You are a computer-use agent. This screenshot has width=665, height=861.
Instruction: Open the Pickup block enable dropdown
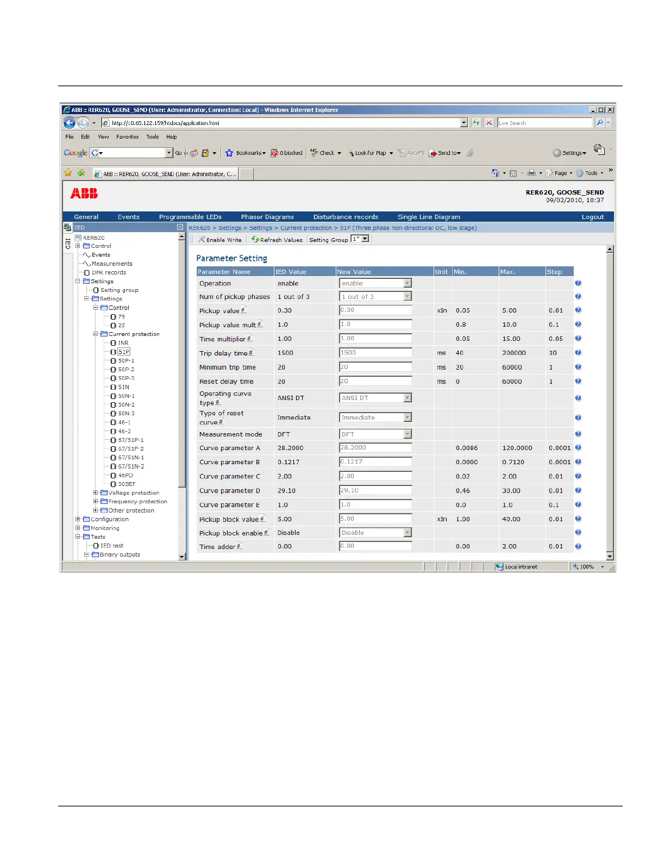(407, 533)
